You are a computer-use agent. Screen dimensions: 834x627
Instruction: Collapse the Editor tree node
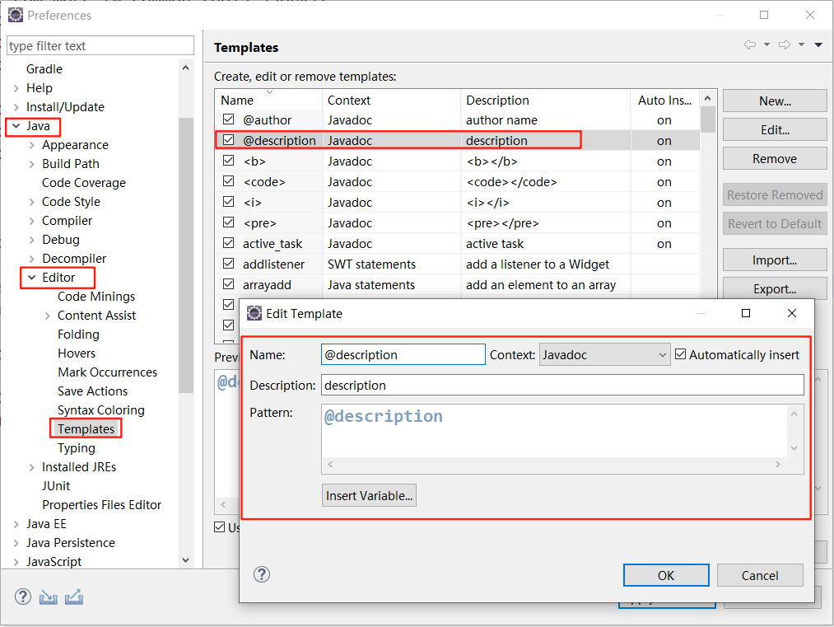pyautogui.click(x=32, y=278)
